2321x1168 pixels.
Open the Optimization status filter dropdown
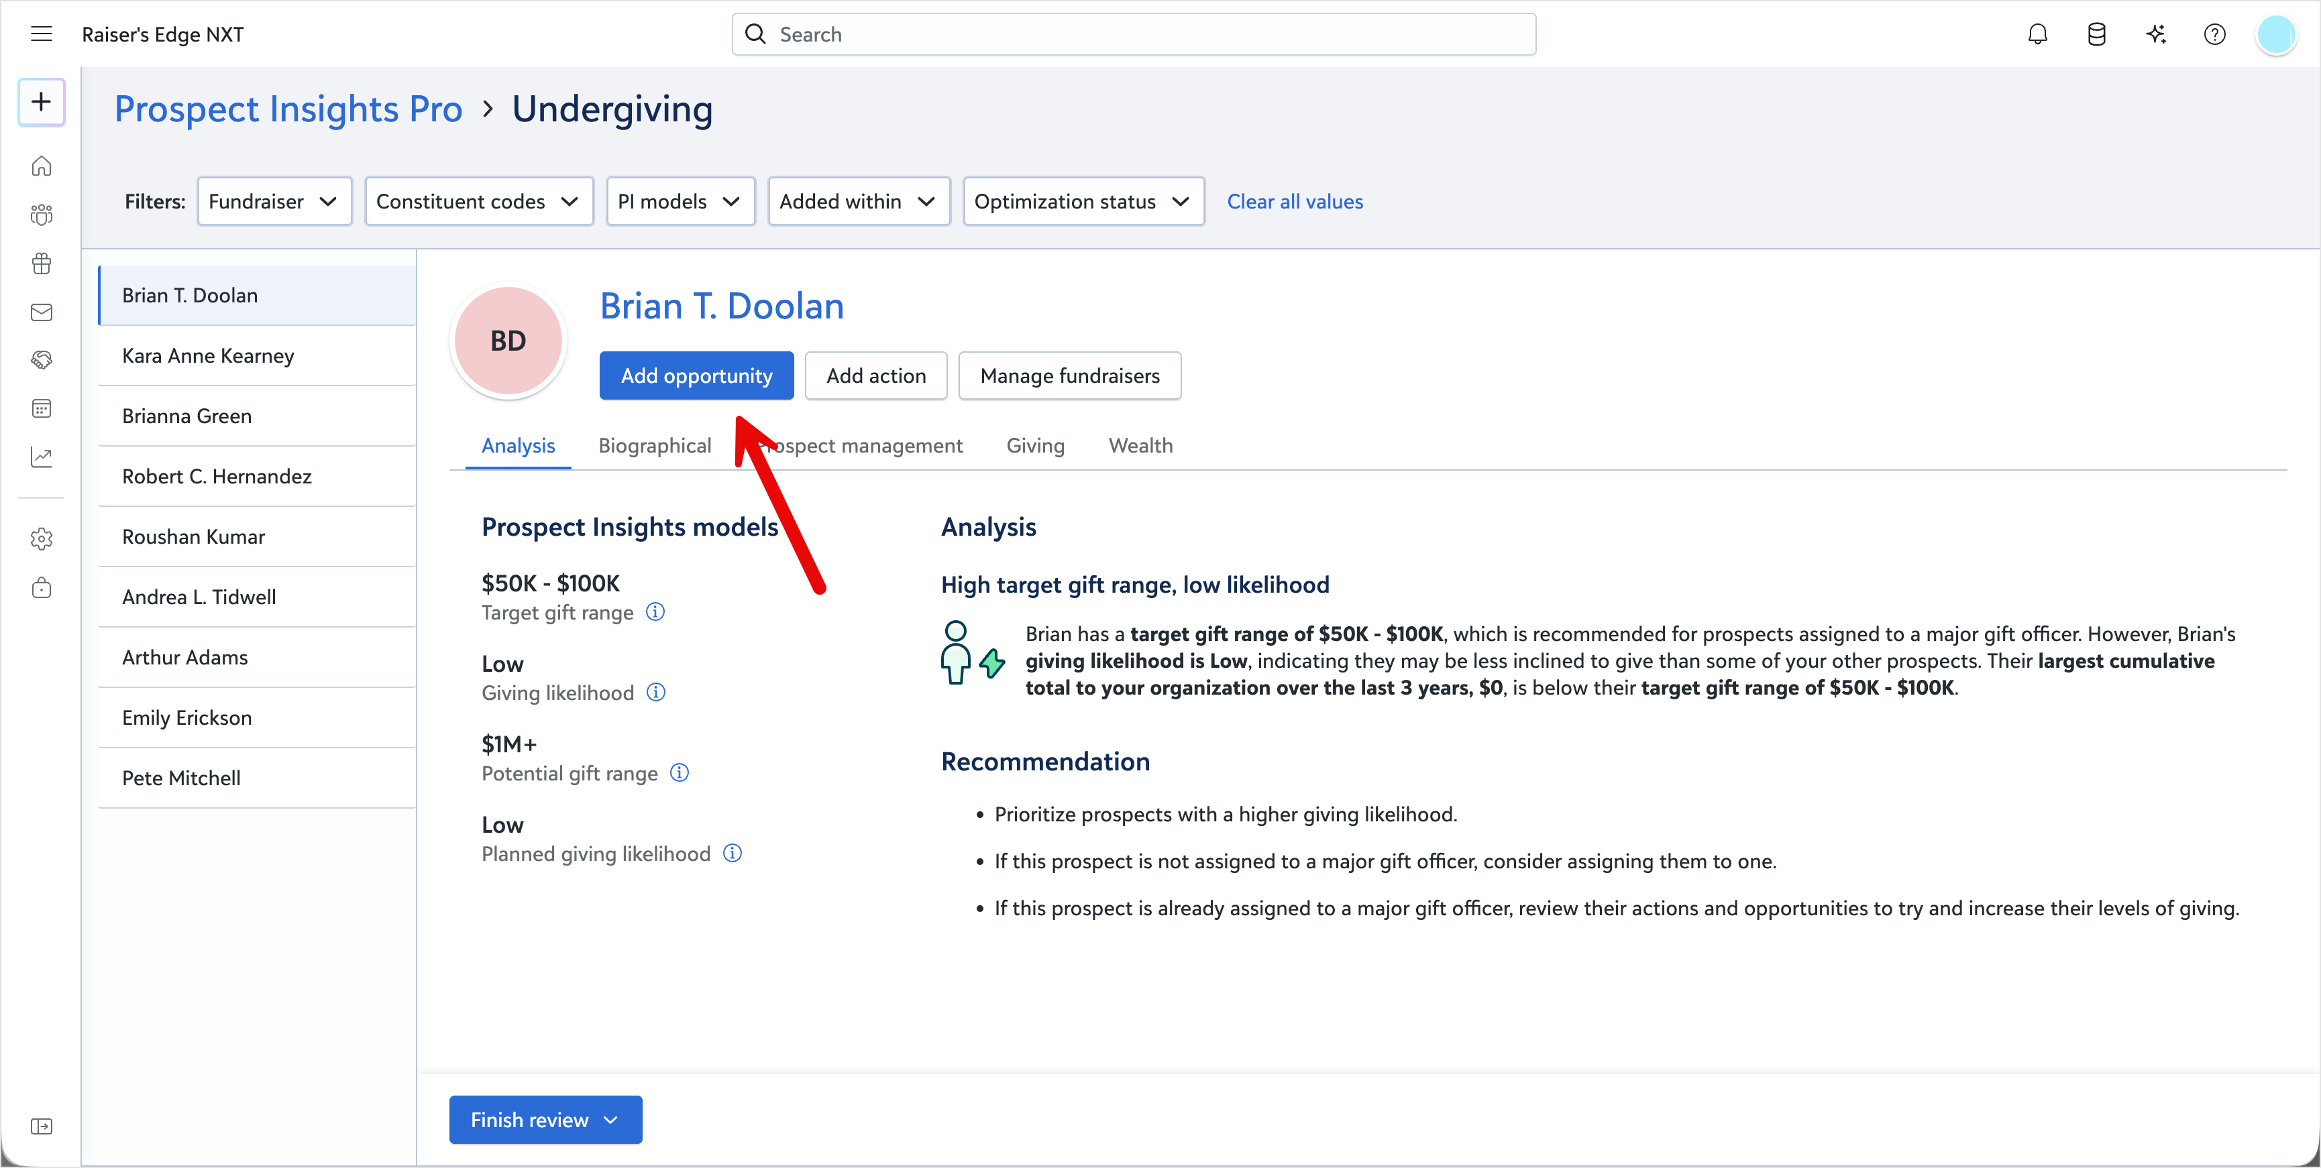[x=1083, y=202]
